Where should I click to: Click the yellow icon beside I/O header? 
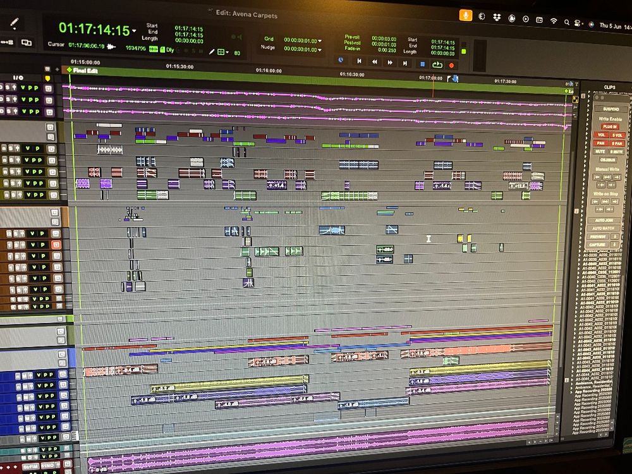pyautogui.click(x=47, y=78)
